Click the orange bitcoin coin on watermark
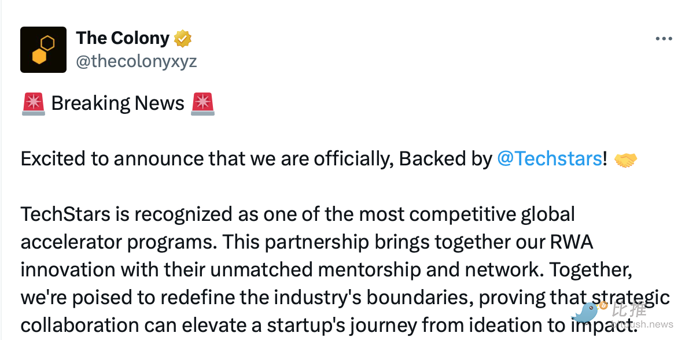 point(603,305)
